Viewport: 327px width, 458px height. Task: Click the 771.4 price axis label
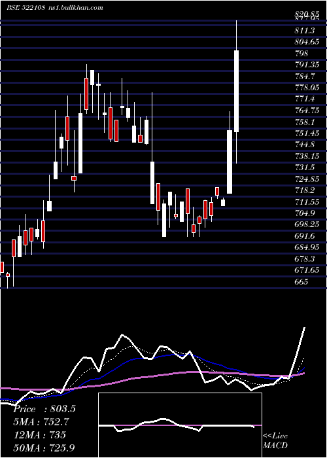point(305,99)
